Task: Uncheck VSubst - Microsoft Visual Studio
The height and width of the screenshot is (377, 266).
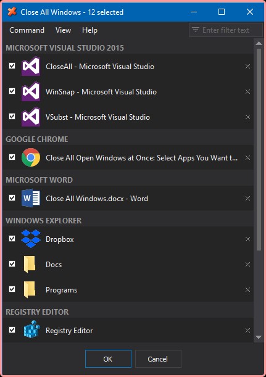Action: pos(12,116)
